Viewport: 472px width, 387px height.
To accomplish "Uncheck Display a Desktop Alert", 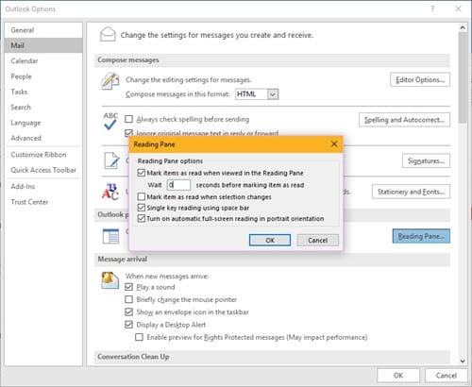I will 128,325.
